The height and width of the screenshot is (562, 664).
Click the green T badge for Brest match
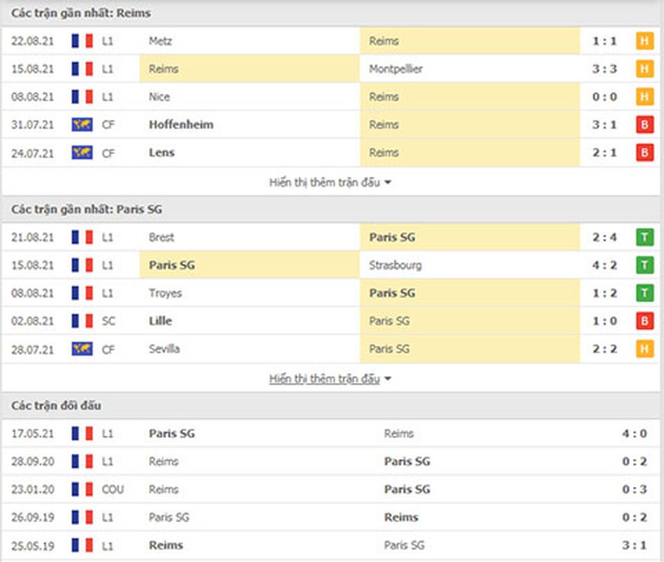pos(644,238)
